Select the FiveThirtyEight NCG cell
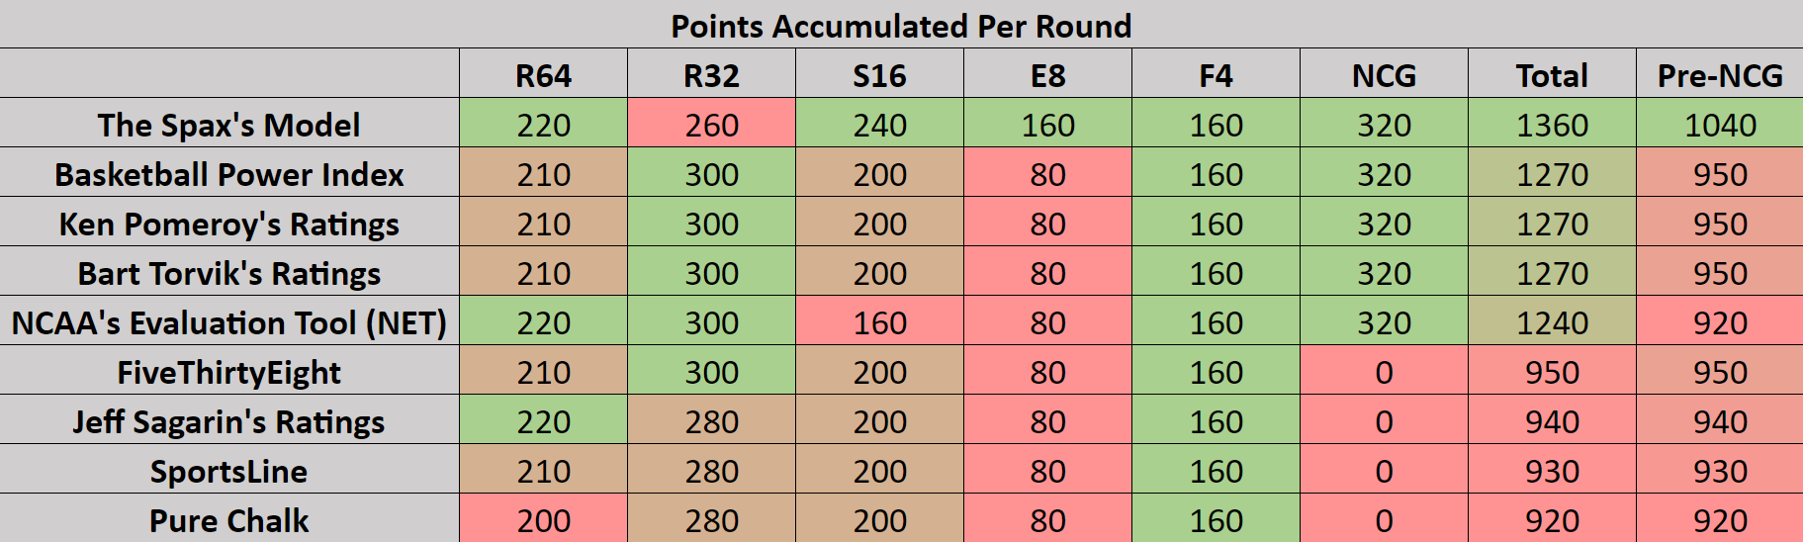 [1384, 372]
